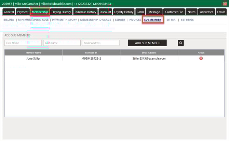Screen dimensions: 229x141
Task: Open the Playing History tab
Action: click(61, 12)
